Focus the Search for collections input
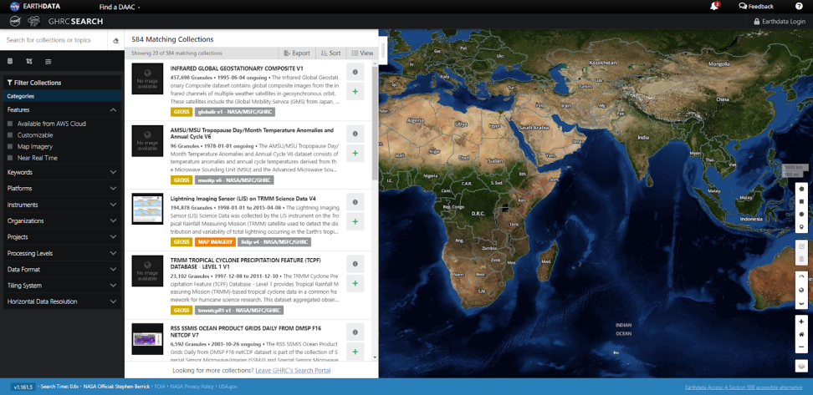The image size is (813, 395). pos(54,40)
